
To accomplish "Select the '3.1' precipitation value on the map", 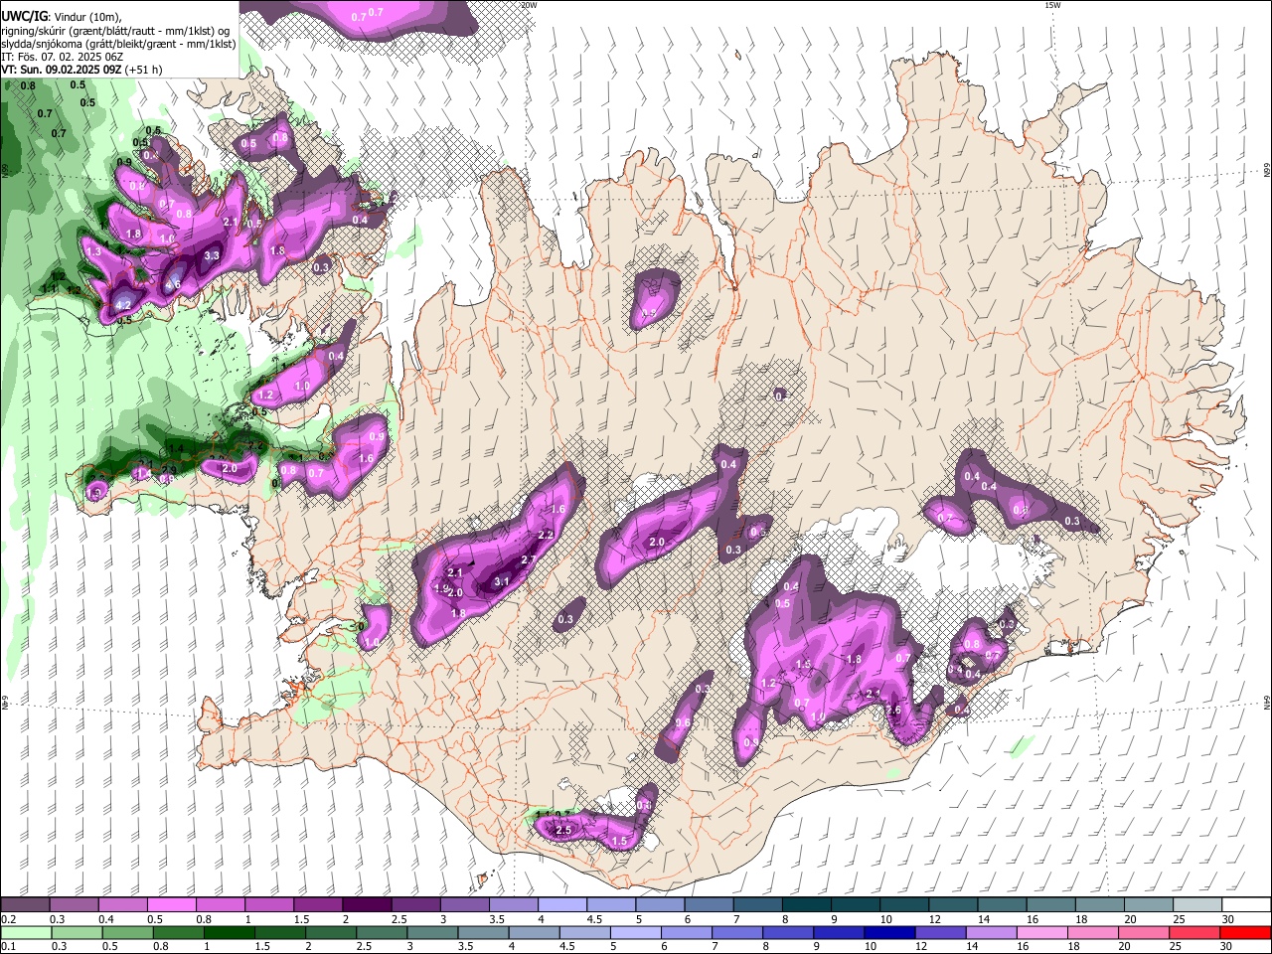I will point(502,582).
